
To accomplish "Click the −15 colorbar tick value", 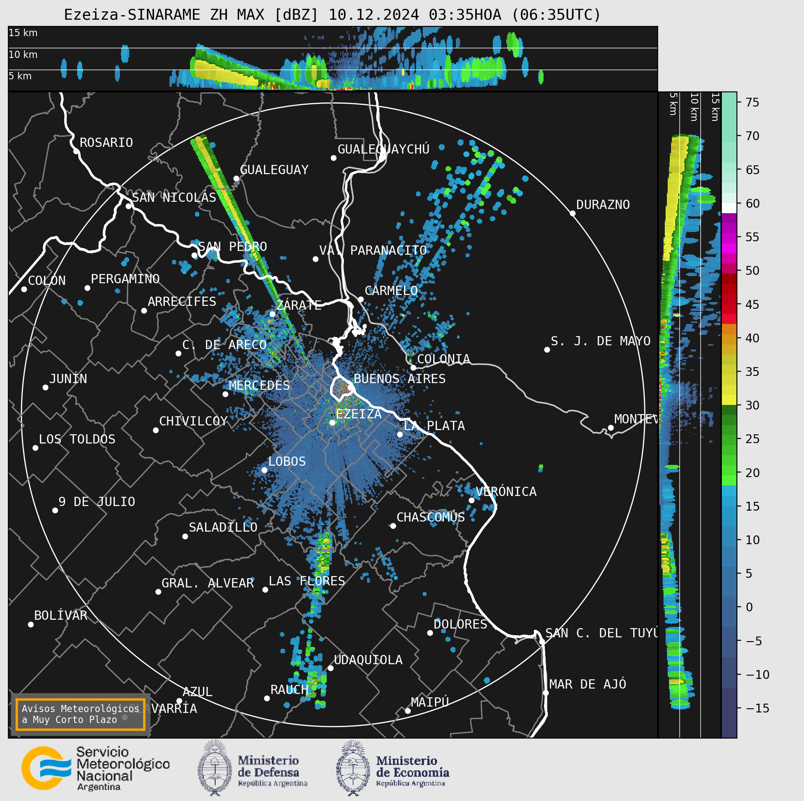I will coord(757,708).
